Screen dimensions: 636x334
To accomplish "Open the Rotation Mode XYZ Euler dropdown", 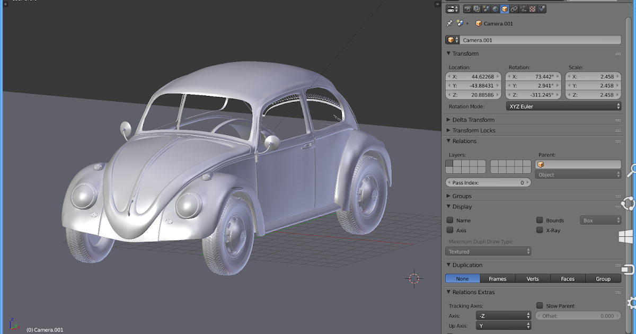I will (563, 107).
